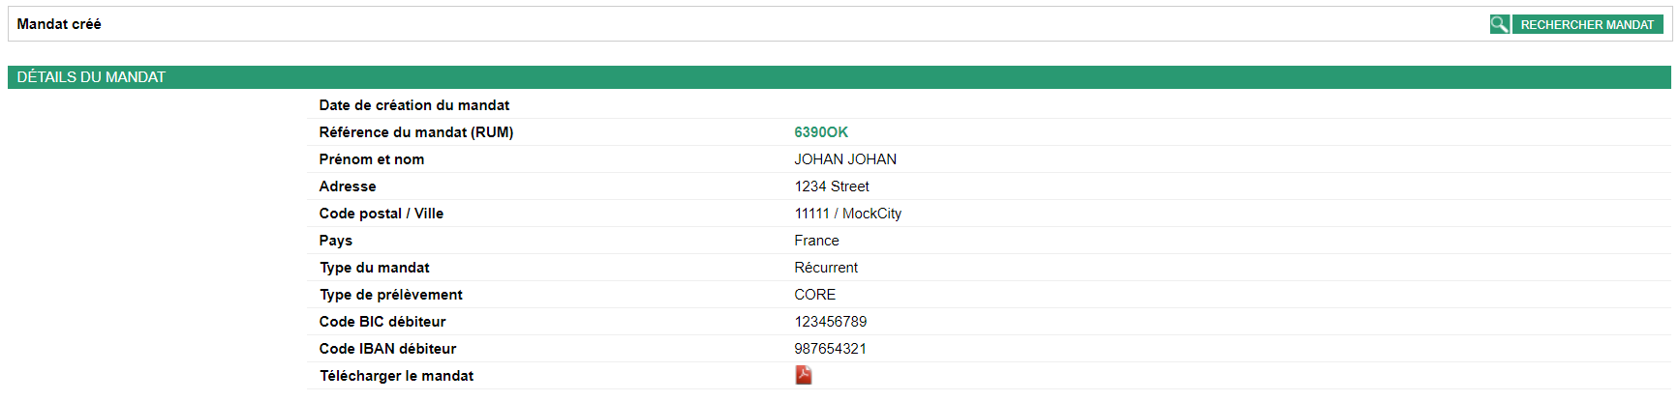Select the BIC code value 123456789
Screen dimensions: 1679x401
click(831, 322)
